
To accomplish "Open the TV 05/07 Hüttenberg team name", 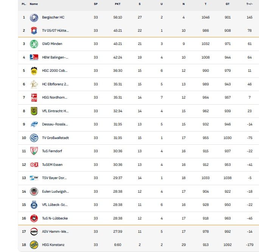I will pos(55,31).
